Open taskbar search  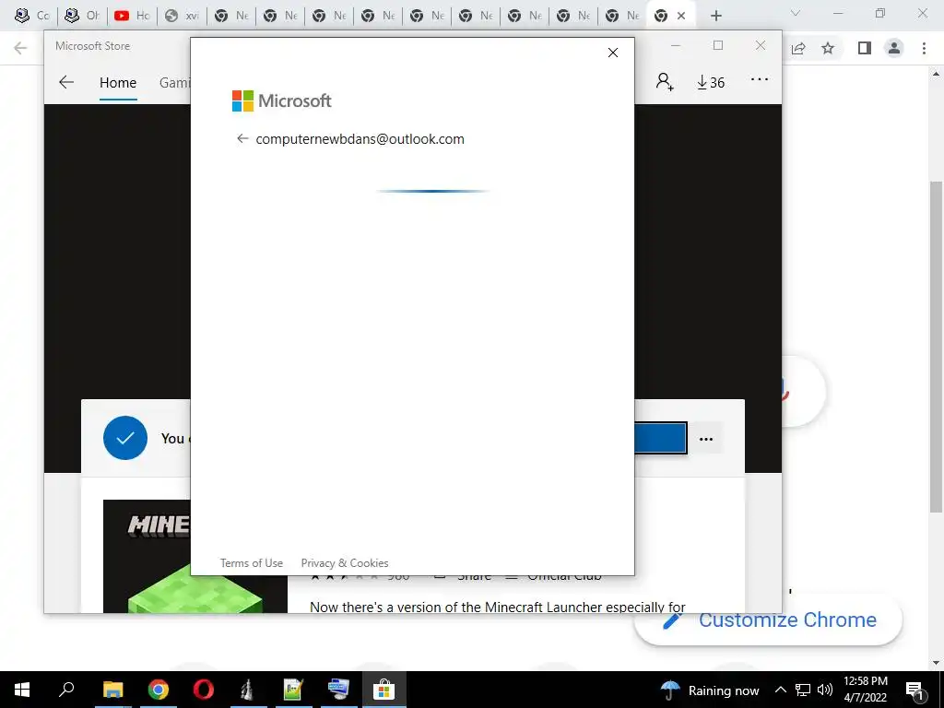pos(66,690)
